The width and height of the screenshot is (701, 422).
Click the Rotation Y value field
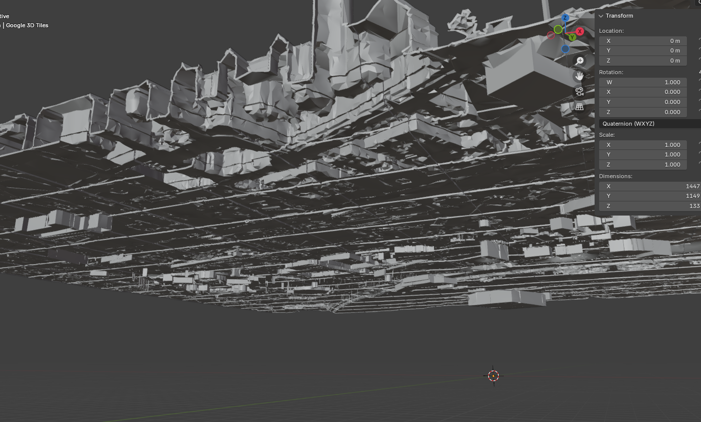coord(642,102)
